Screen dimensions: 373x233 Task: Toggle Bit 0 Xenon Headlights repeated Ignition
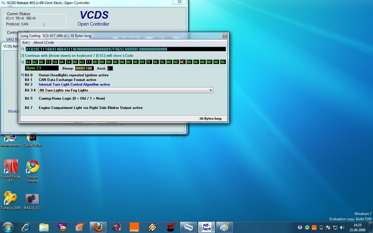73,75
